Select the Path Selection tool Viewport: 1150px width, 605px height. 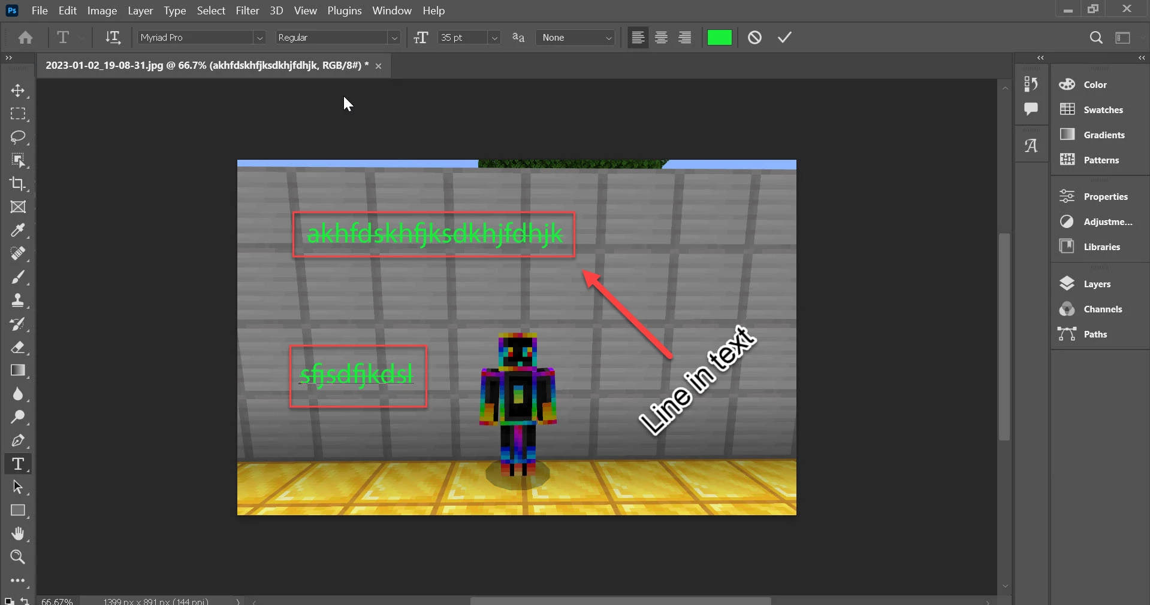(18, 487)
